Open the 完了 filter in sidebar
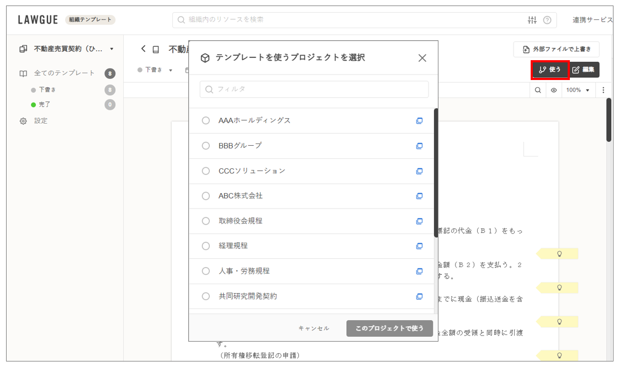The image size is (619, 367). (x=44, y=104)
